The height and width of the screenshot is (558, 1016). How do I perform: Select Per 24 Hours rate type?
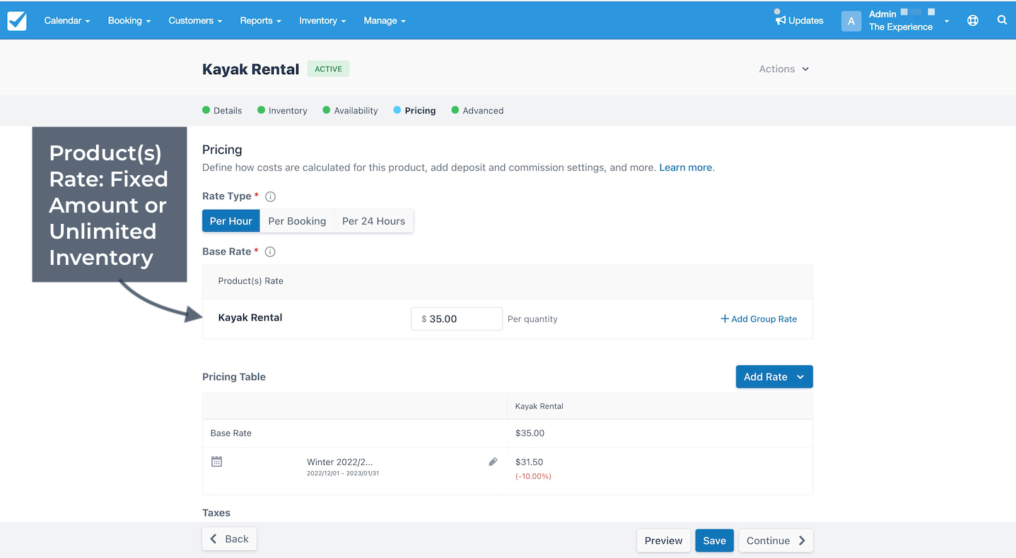click(x=374, y=221)
